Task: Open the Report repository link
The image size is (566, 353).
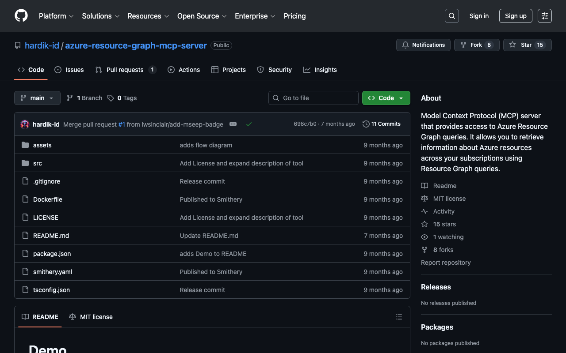Action: [446, 263]
